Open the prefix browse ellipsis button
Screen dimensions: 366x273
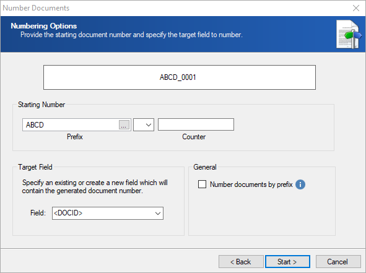124,125
